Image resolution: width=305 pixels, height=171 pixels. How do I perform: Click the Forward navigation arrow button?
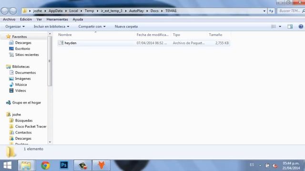13,11
